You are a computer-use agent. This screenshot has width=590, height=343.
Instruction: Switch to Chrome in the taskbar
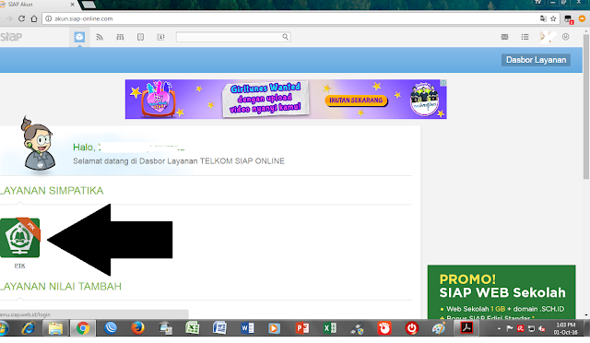coord(83,328)
